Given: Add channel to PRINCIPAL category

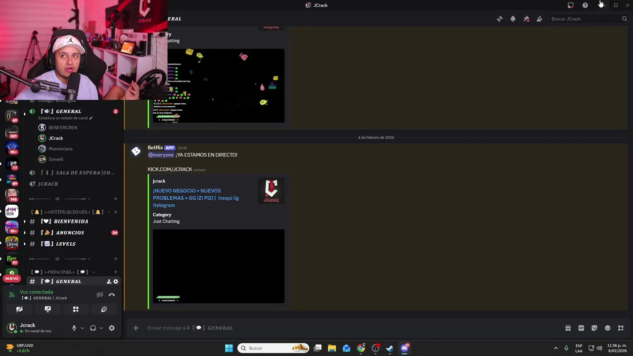Looking at the screenshot, I should pos(116,272).
